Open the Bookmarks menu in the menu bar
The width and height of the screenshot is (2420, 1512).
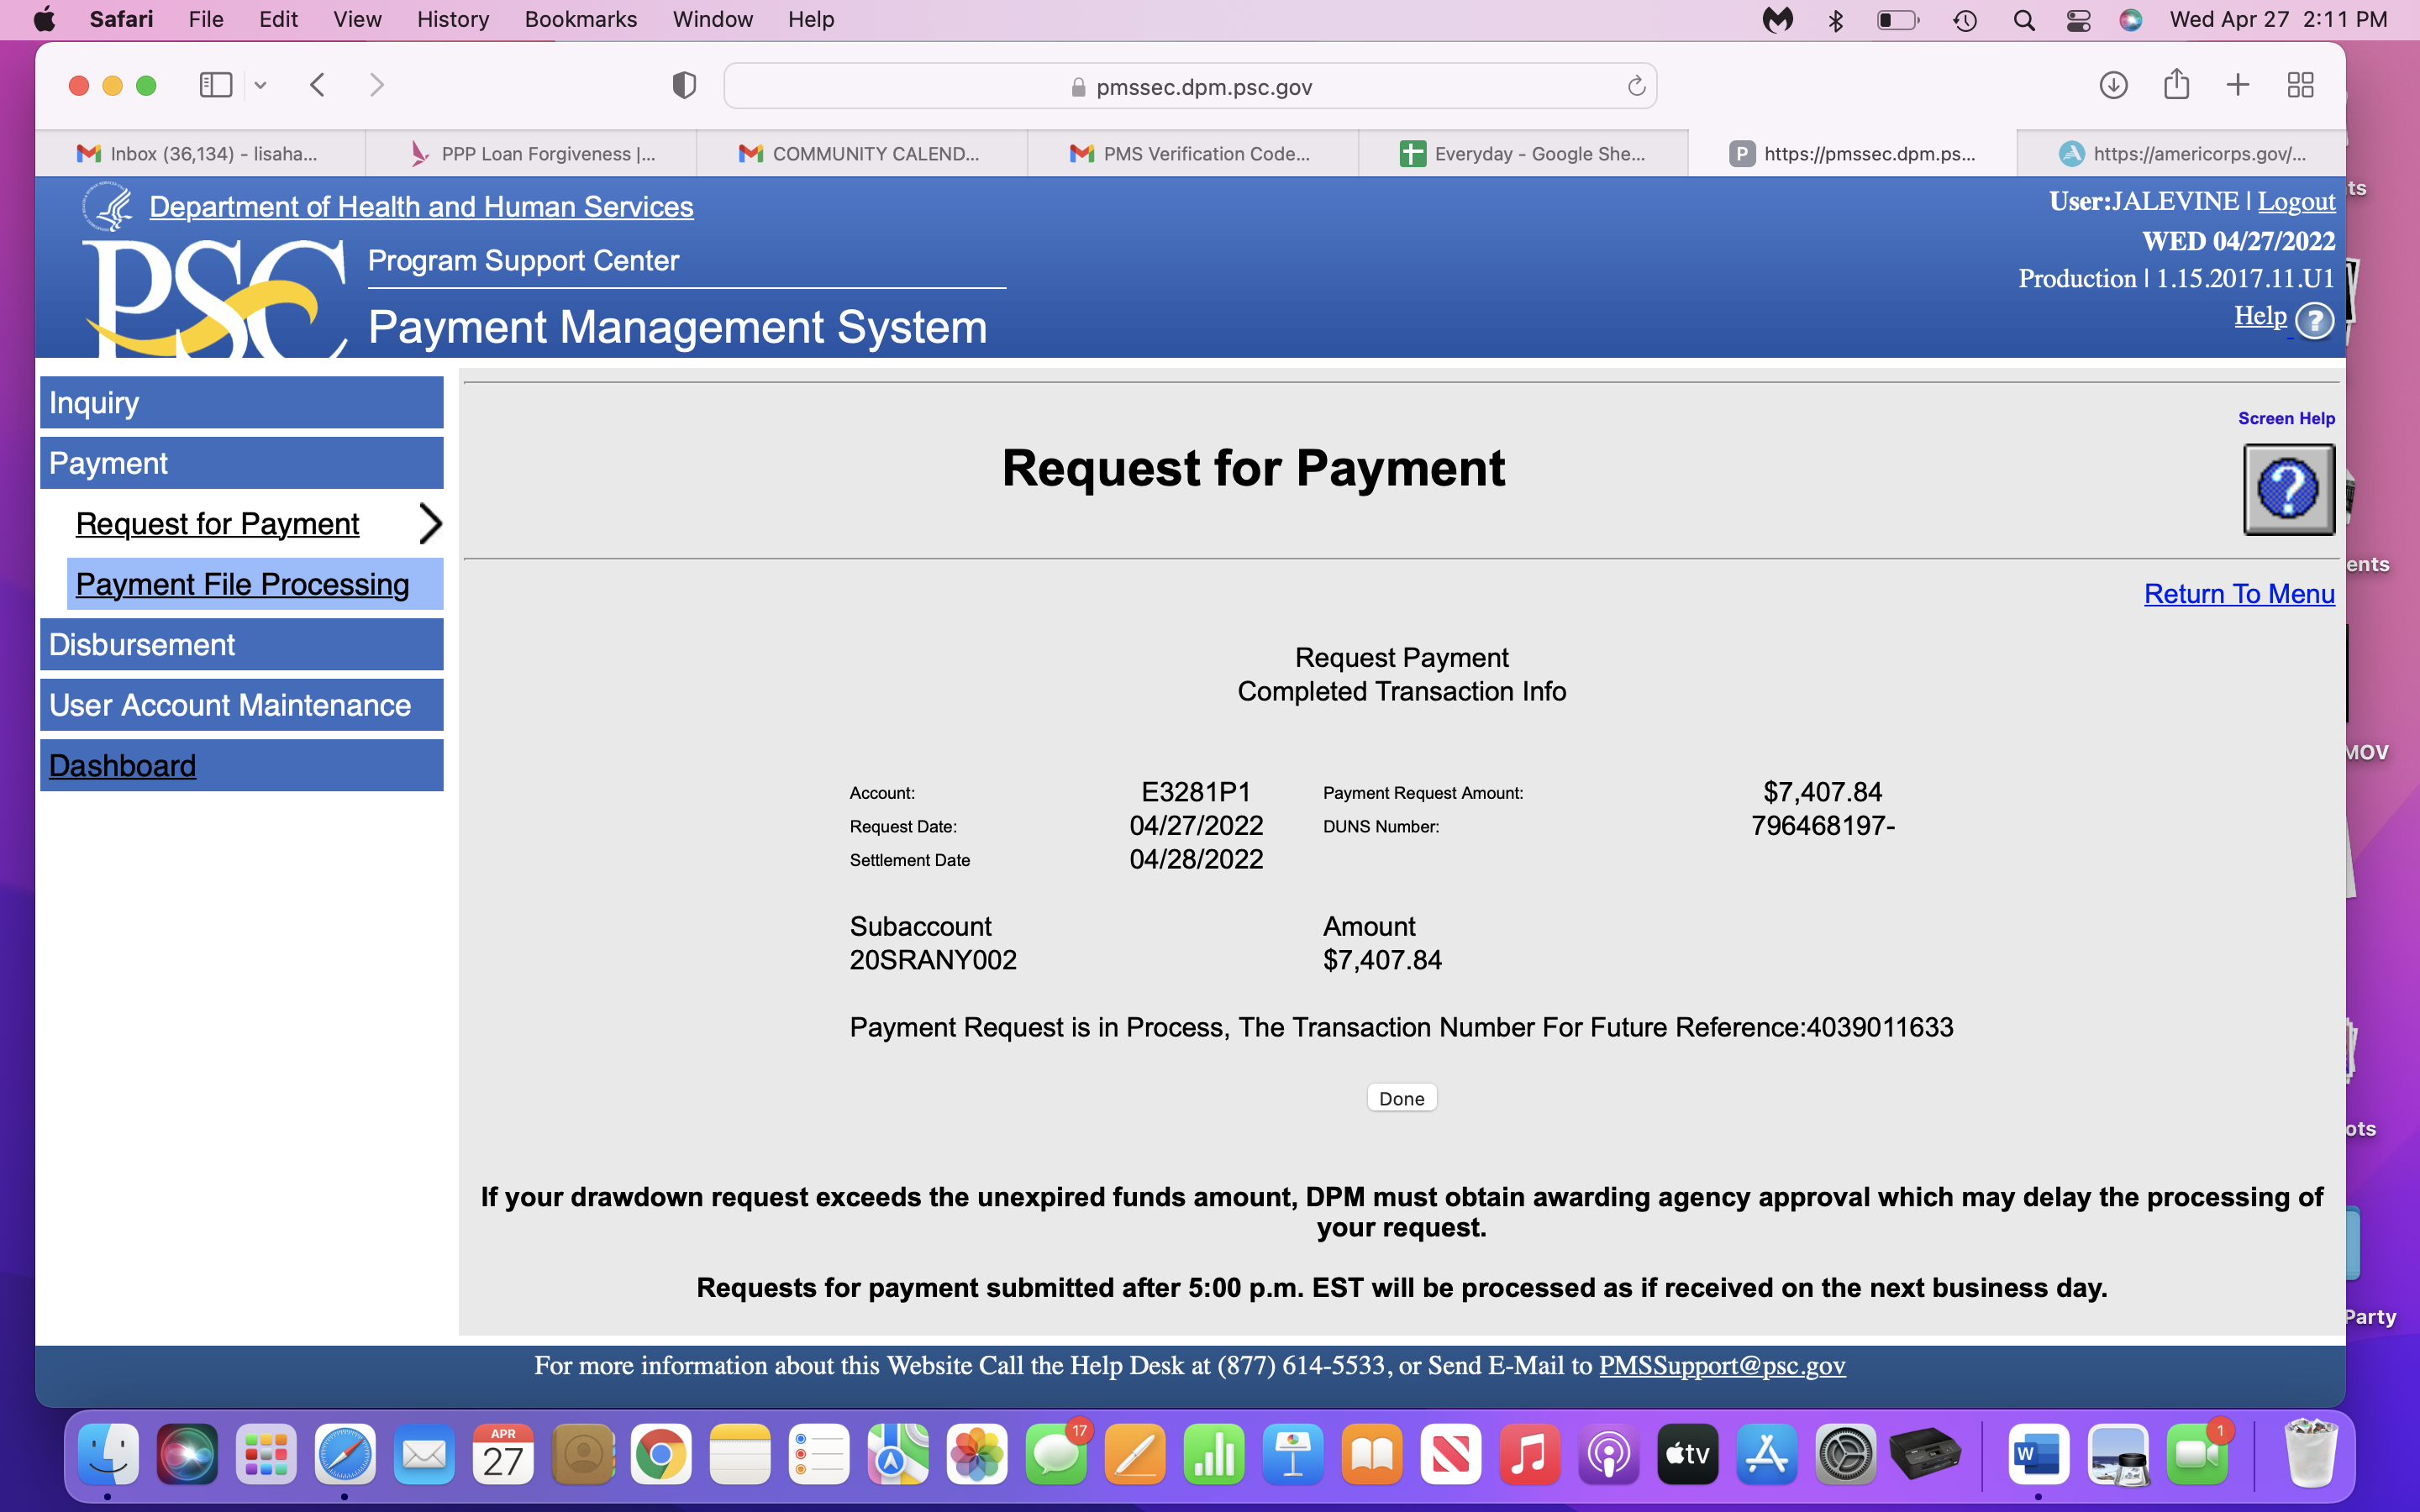[x=580, y=19]
